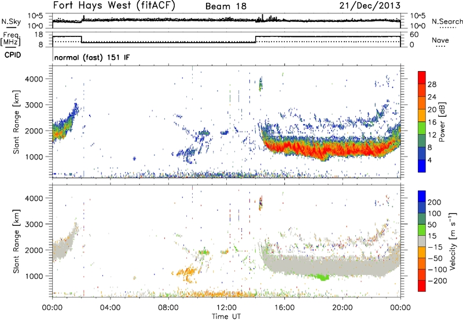Click the '-100' label on velocity colorbar
Viewport: 463px width, 320px height.
pos(438,270)
